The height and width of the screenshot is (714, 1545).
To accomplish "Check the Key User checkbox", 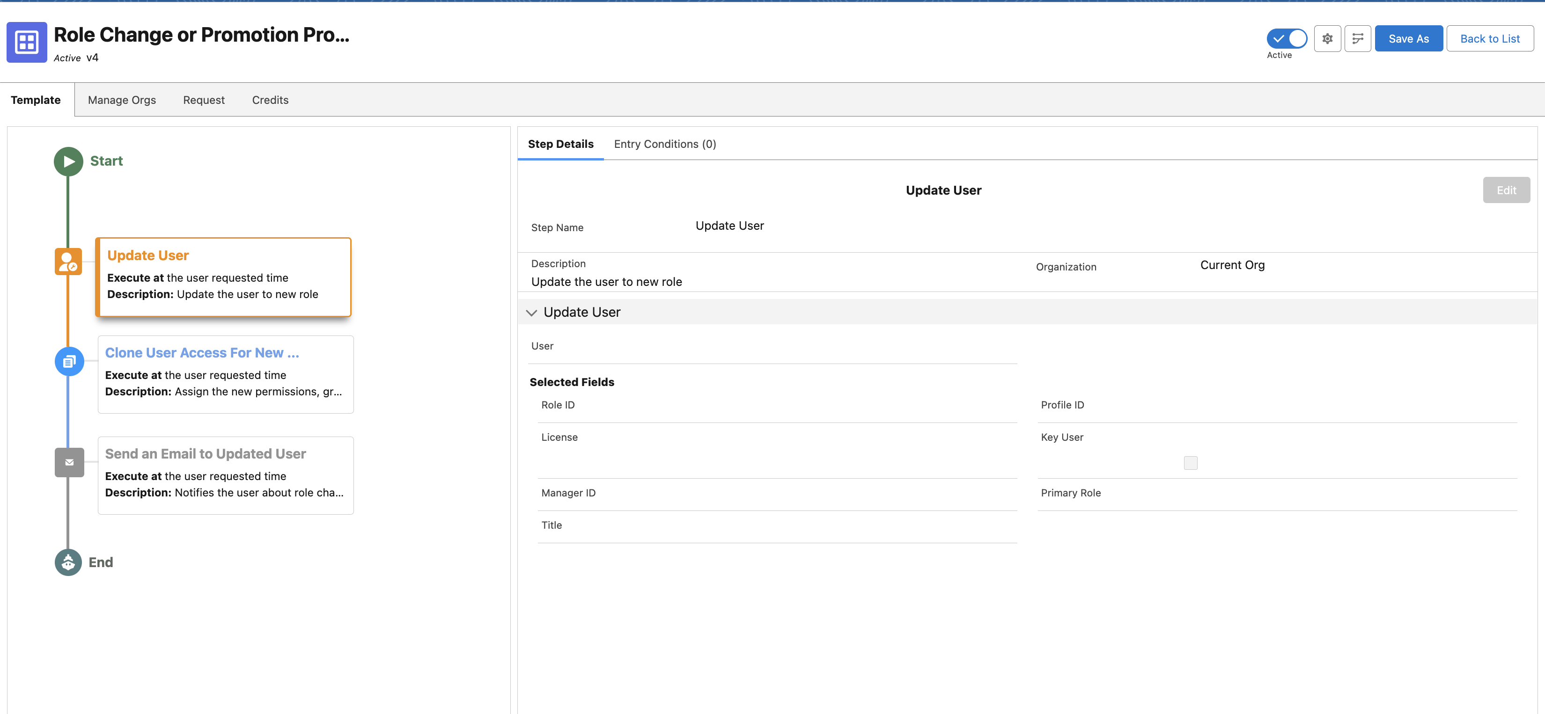I will click(x=1190, y=463).
